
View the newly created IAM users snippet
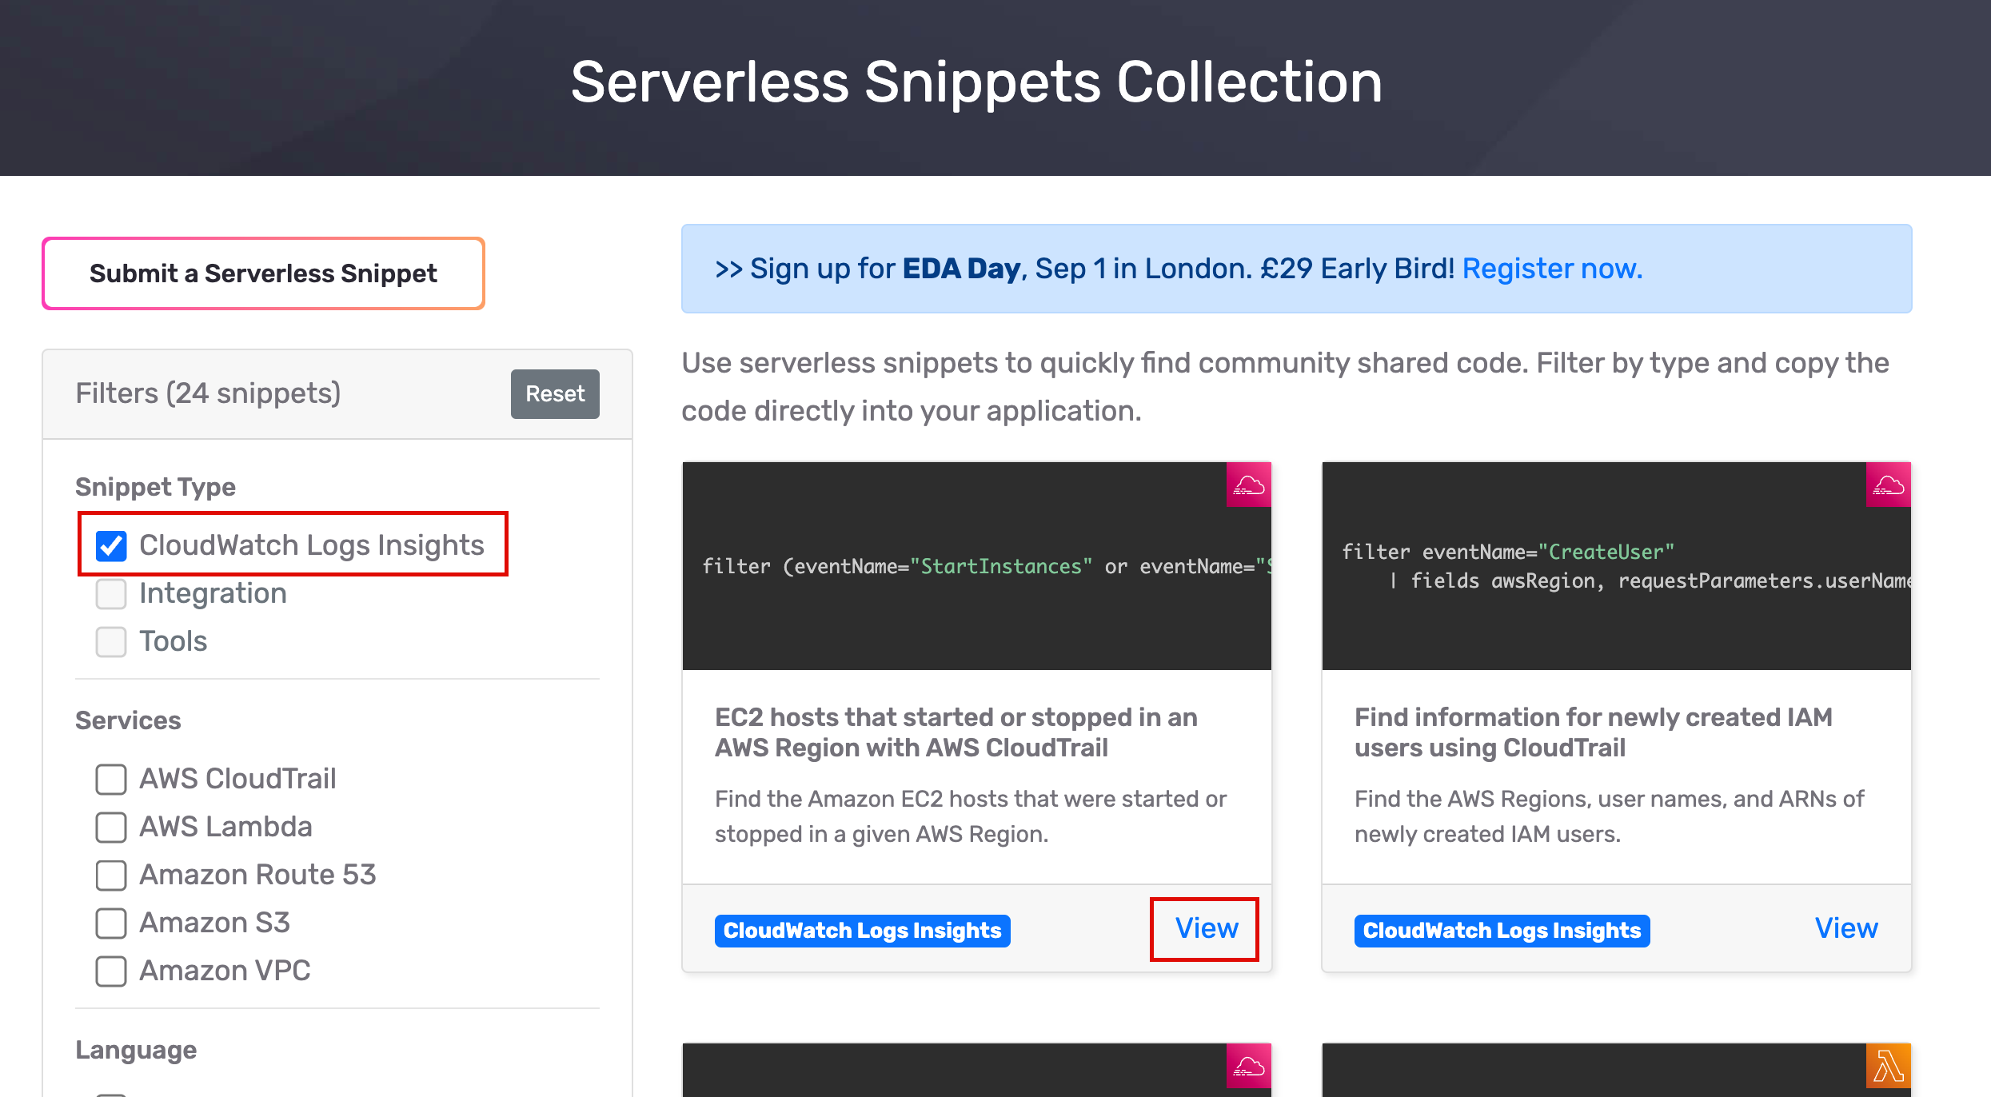(x=1845, y=928)
